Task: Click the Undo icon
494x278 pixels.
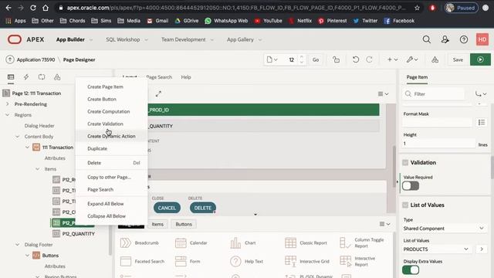Action: click(356, 59)
